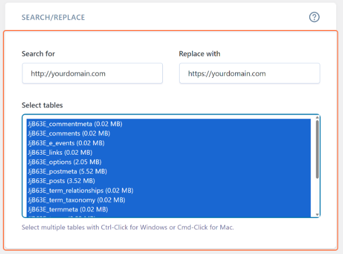
Task: Select the JjB63E_commentmeta table
Action: tap(75, 124)
